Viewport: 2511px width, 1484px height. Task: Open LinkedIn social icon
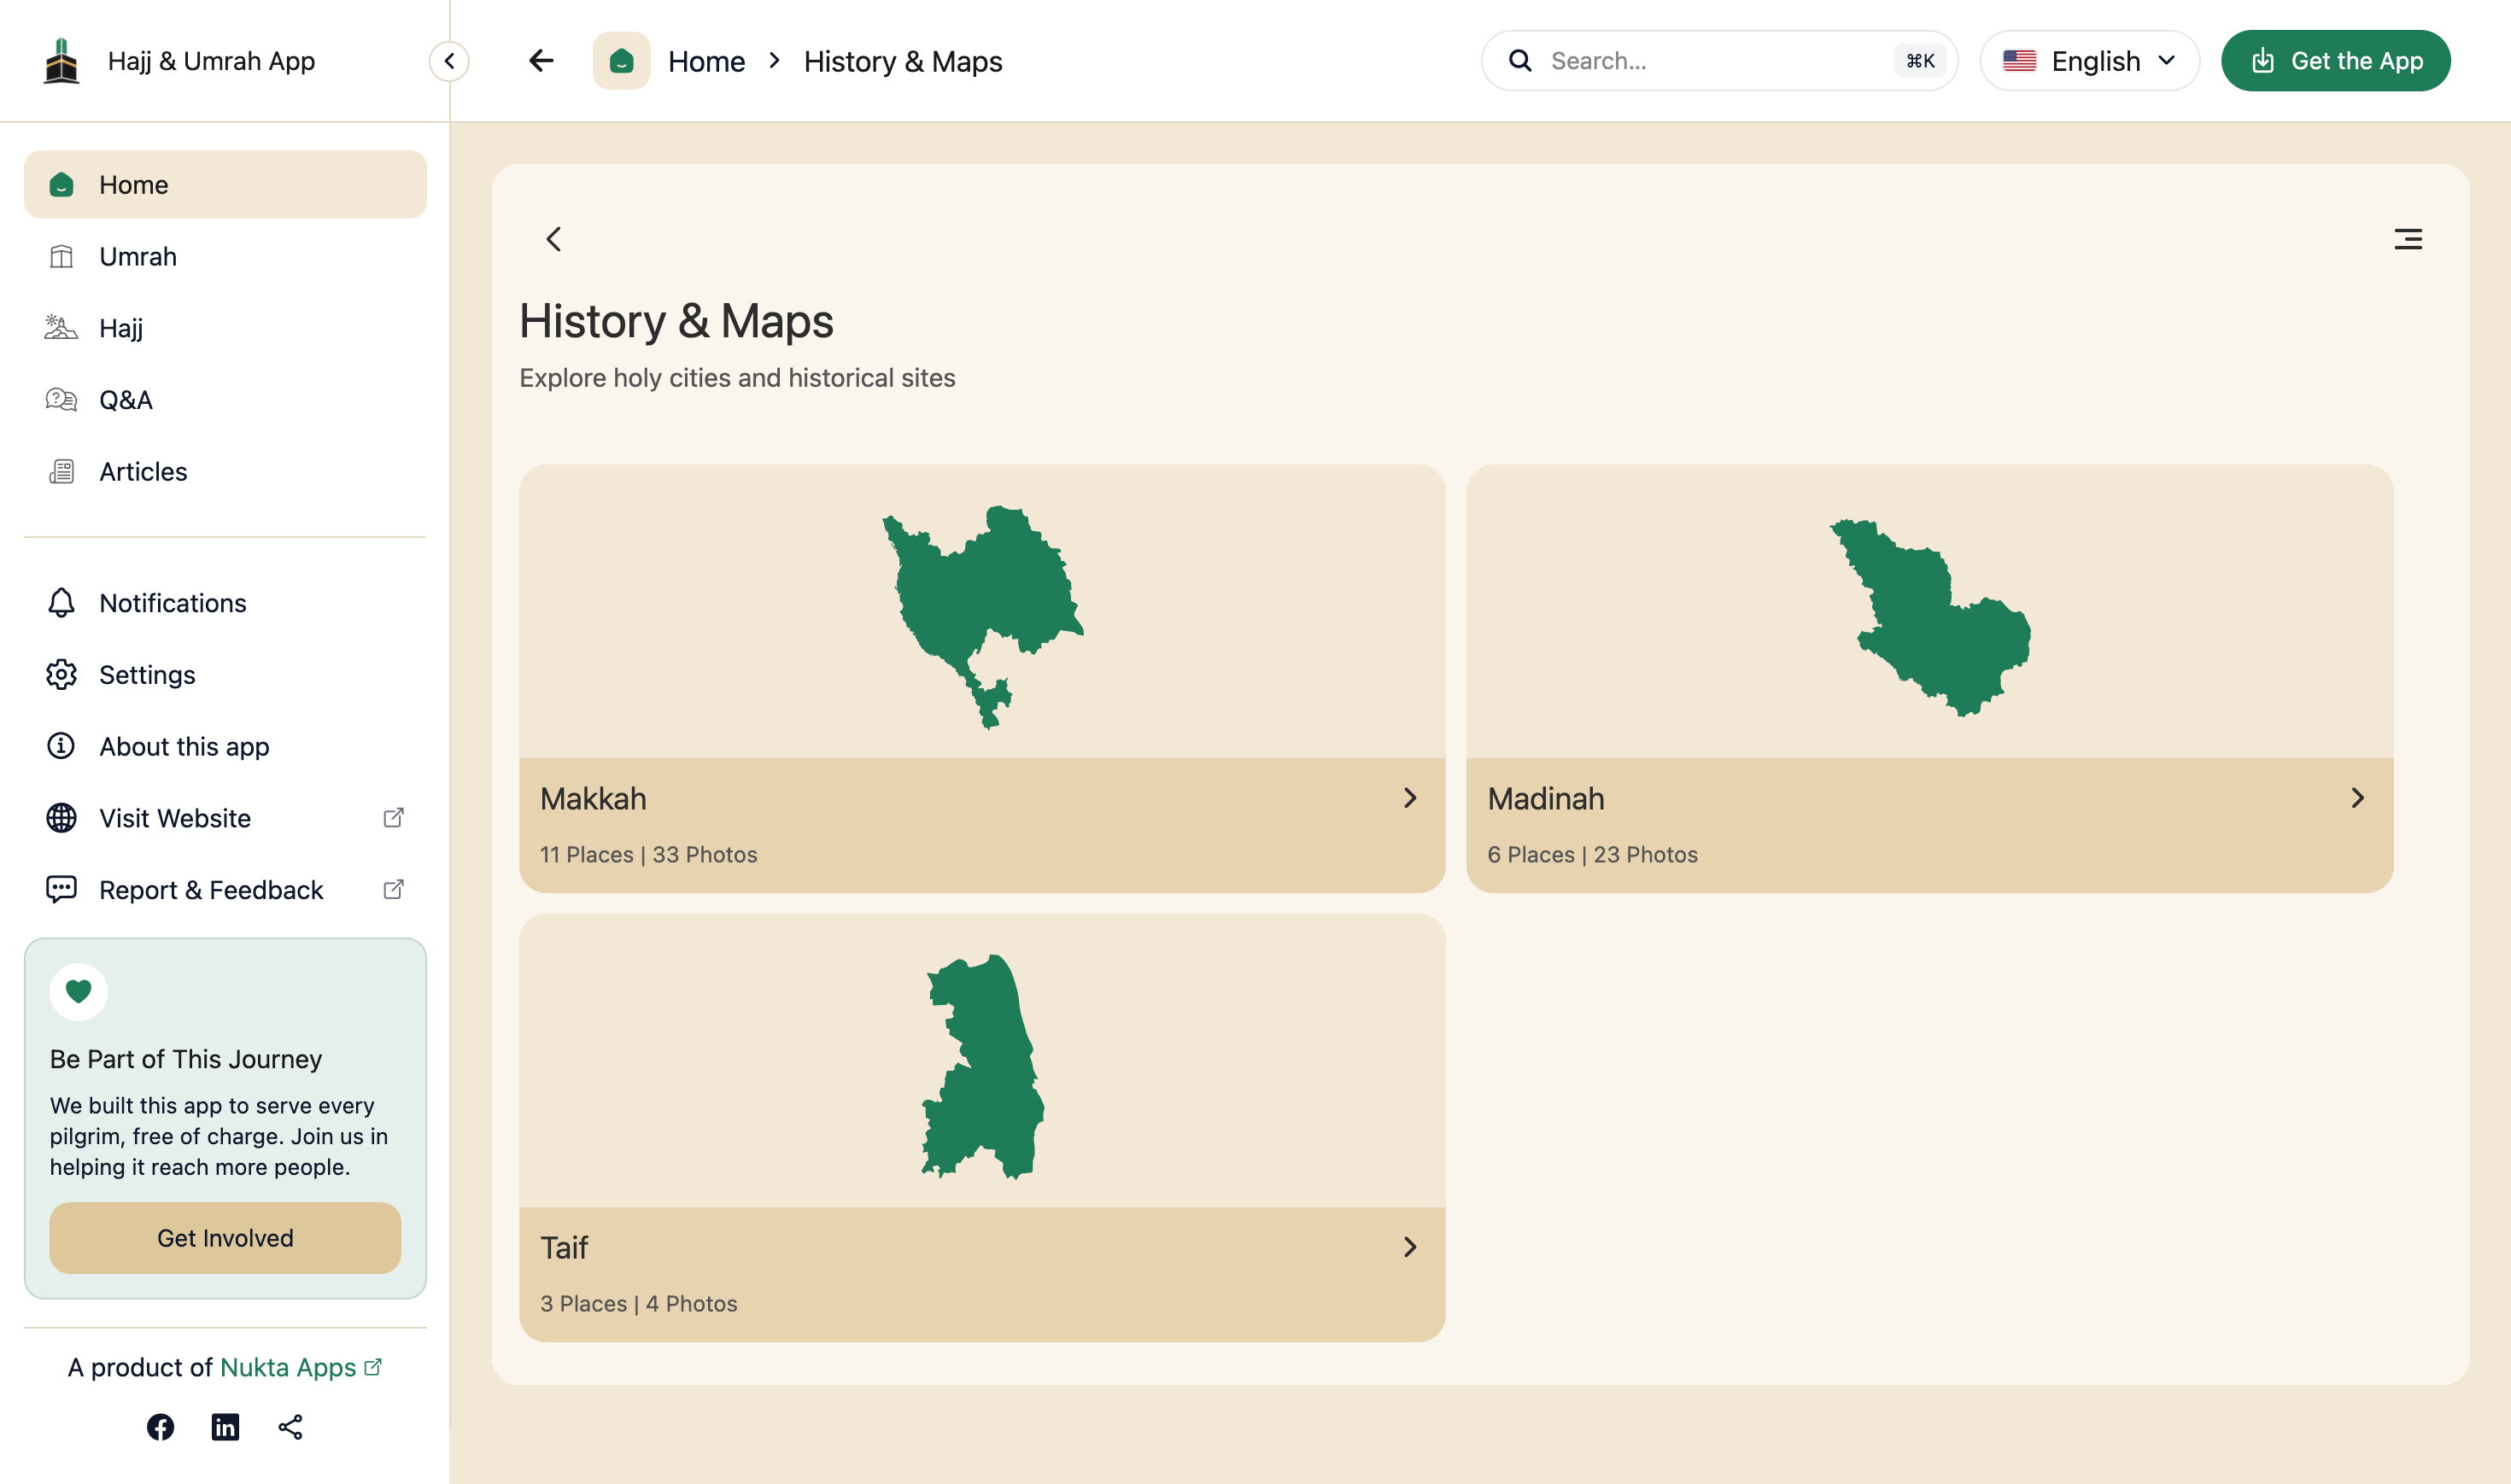point(225,1427)
